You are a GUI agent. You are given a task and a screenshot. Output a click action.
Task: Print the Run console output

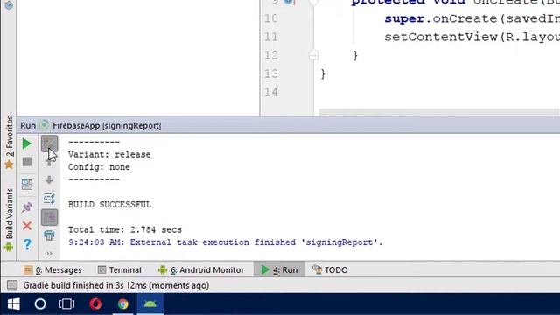pyautogui.click(x=49, y=235)
